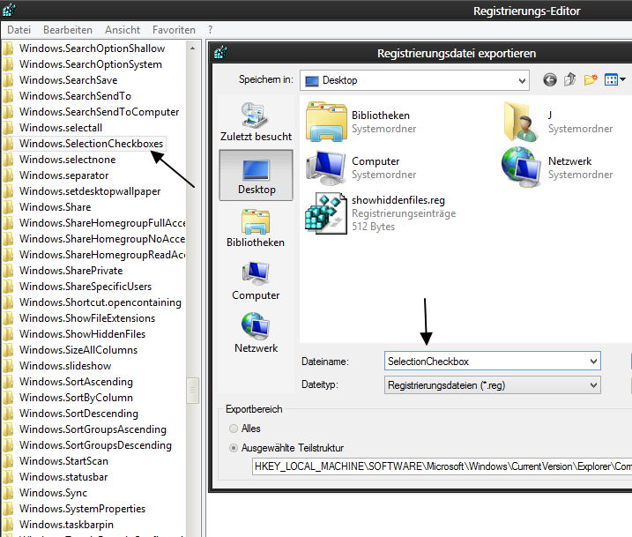The width and height of the screenshot is (632, 537).
Task: Open the Bearbeiten menu
Action: [x=68, y=30]
